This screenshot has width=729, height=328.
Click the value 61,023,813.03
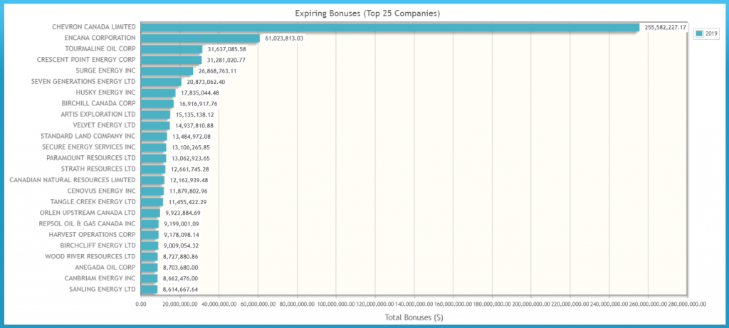(x=284, y=38)
